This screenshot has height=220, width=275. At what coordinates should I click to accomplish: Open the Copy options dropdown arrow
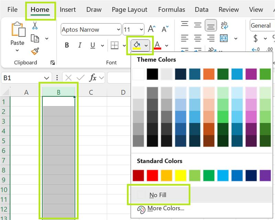47,38
